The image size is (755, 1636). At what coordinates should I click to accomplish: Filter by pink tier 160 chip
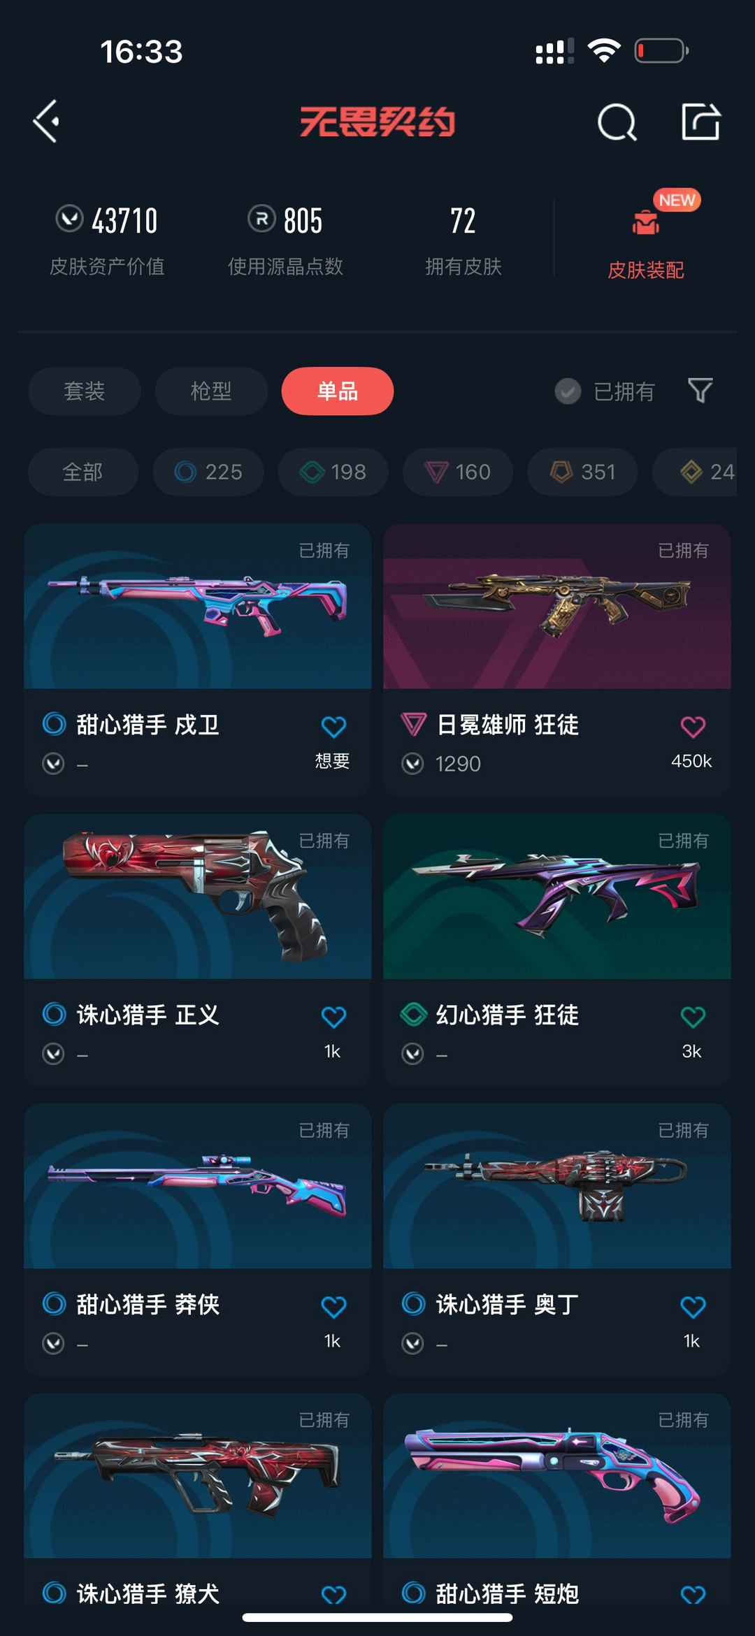click(x=458, y=472)
